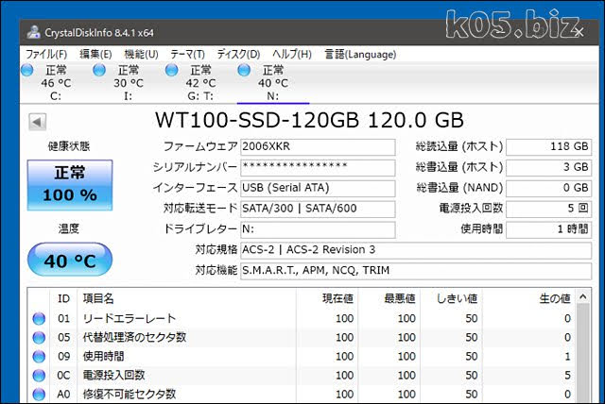Screen dimensions: 605x404
Task: Select the G: T: drive status circle
Action: tap(172, 70)
